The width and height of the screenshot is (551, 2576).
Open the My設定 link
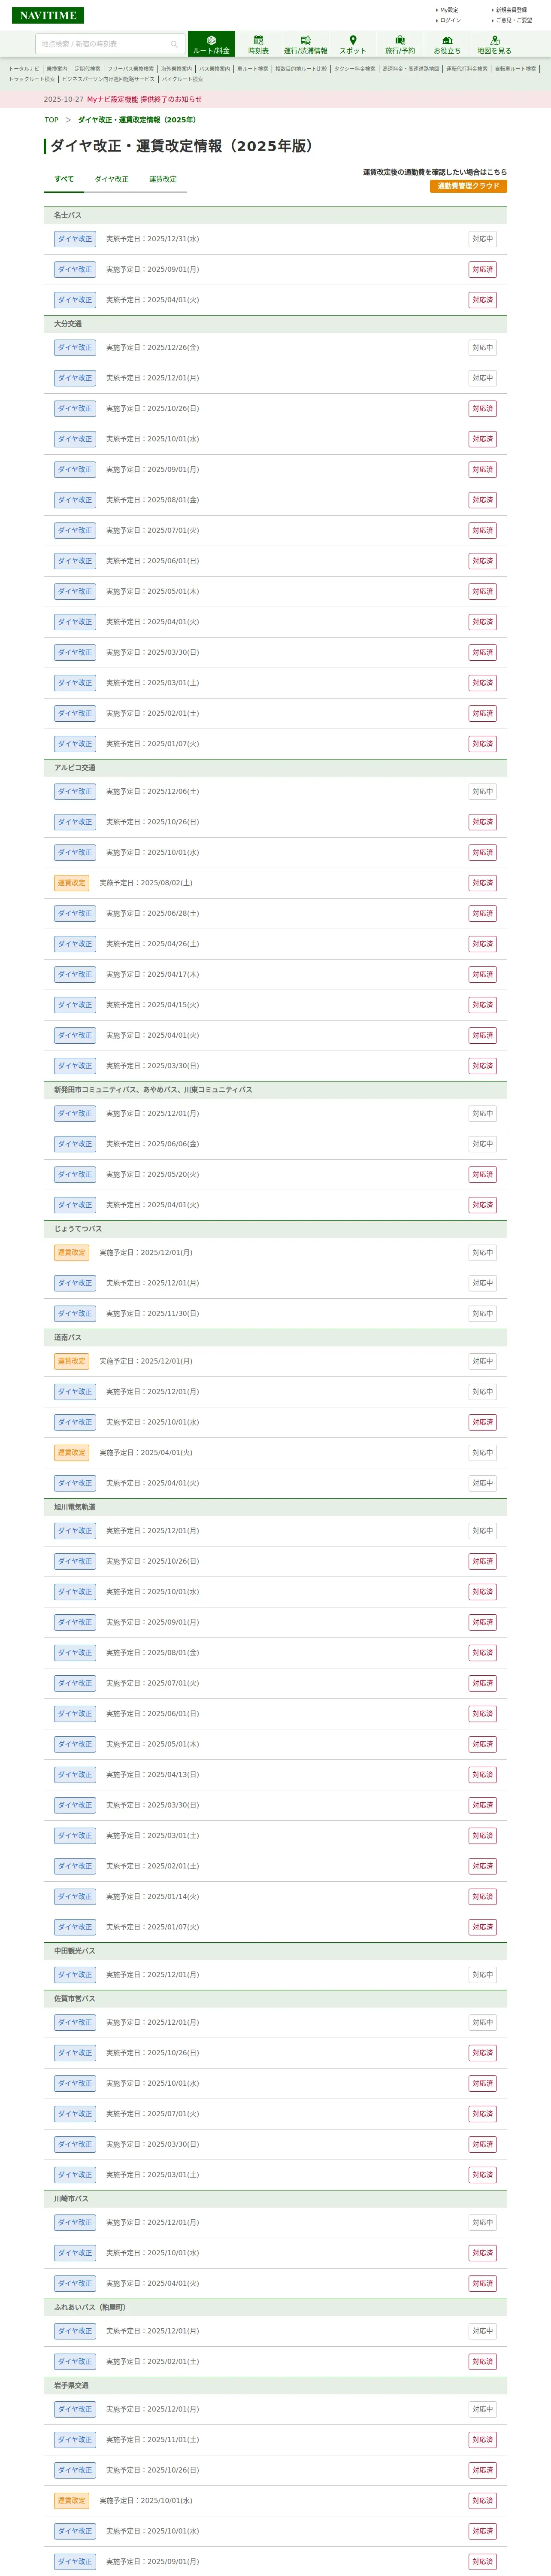tap(449, 10)
